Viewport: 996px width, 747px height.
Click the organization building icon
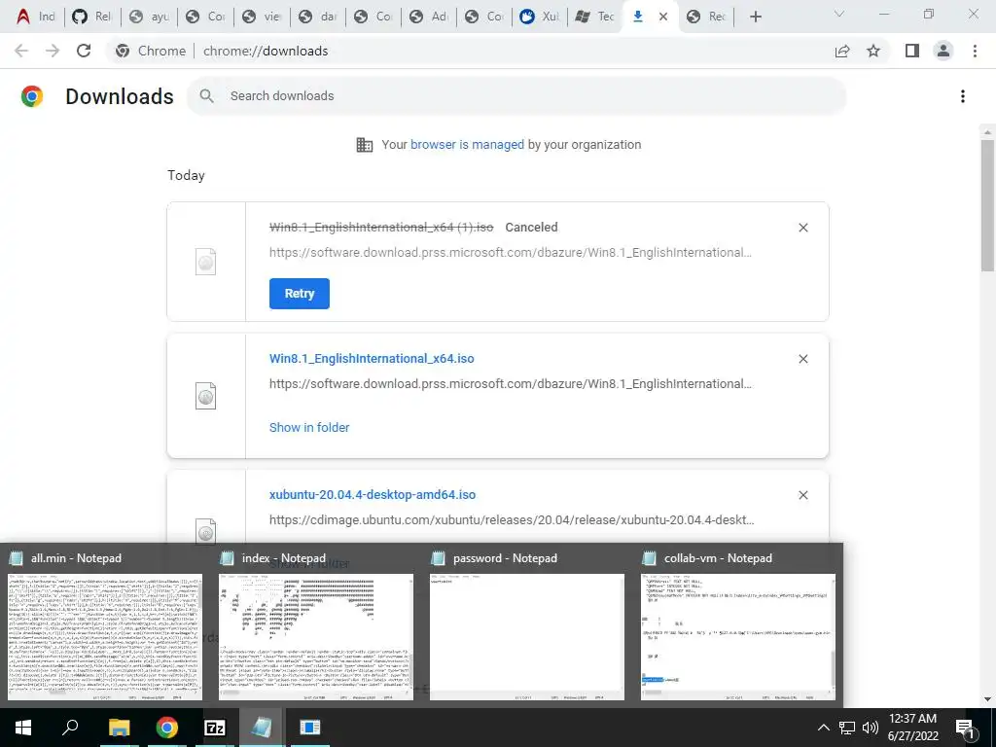click(365, 145)
